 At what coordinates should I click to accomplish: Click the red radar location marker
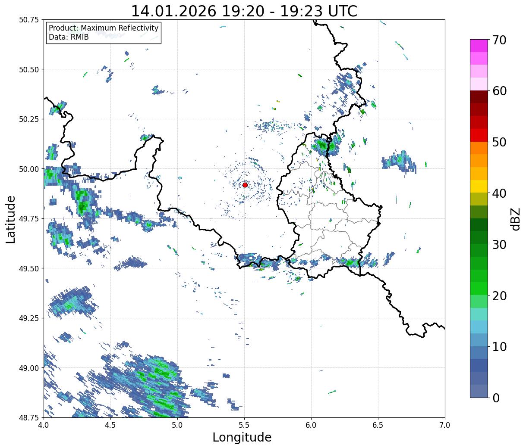[245, 185]
